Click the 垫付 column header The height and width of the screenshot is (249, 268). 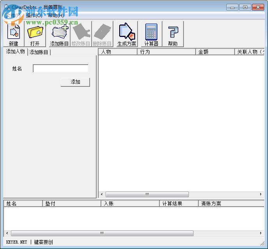tap(72, 203)
